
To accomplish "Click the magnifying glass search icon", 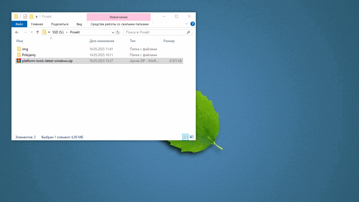I will pyautogui.click(x=188, y=32).
